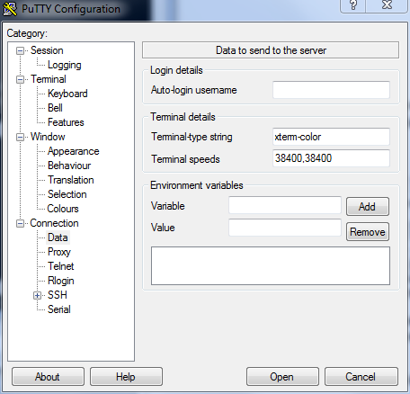Focus the Auto-login username field
This screenshot has width=410, height=394.
point(331,90)
